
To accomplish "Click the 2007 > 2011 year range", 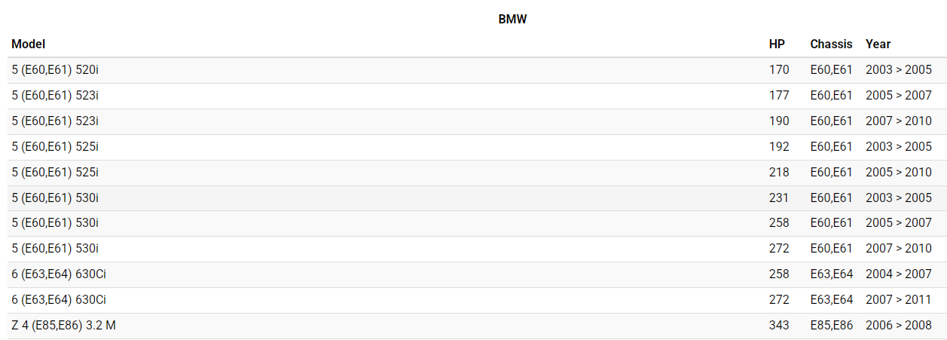I will point(898,300).
